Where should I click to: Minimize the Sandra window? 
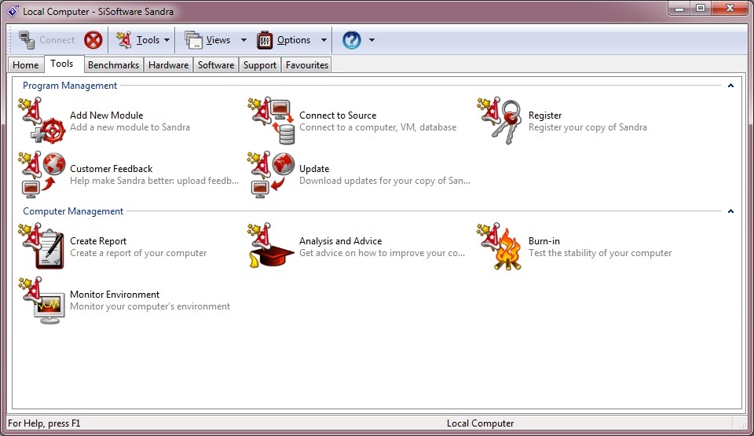(679, 8)
